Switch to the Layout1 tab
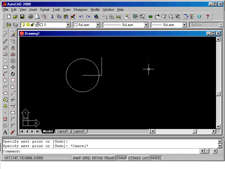The image size is (225, 169). pyautogui.click(x=62, y=131)
